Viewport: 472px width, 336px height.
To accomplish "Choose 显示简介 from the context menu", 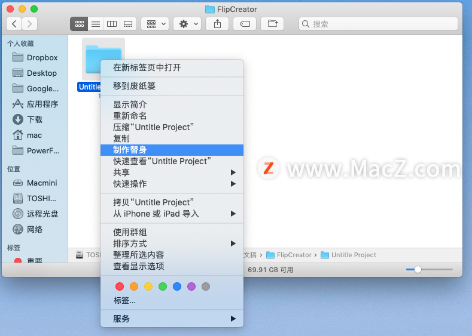I will pyautogui.click(x=172, y=104).
